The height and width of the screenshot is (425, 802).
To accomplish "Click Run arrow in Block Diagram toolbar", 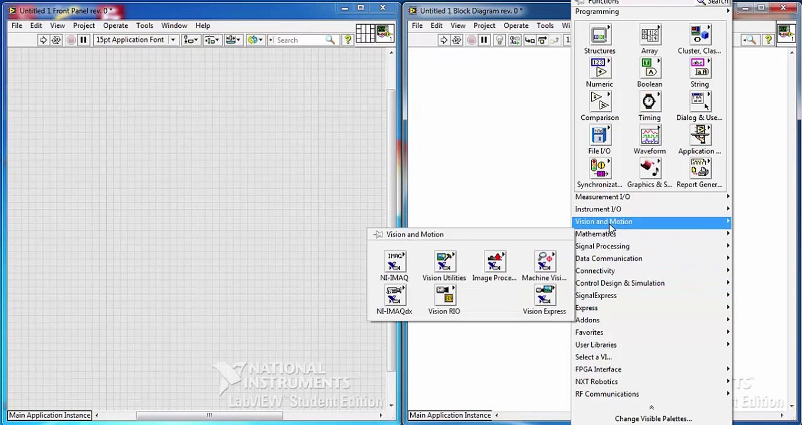I will pyautogui.click(x=444, y=40).
